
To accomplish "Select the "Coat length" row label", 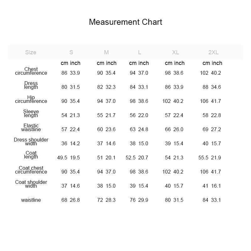I will tap(31, 155).
